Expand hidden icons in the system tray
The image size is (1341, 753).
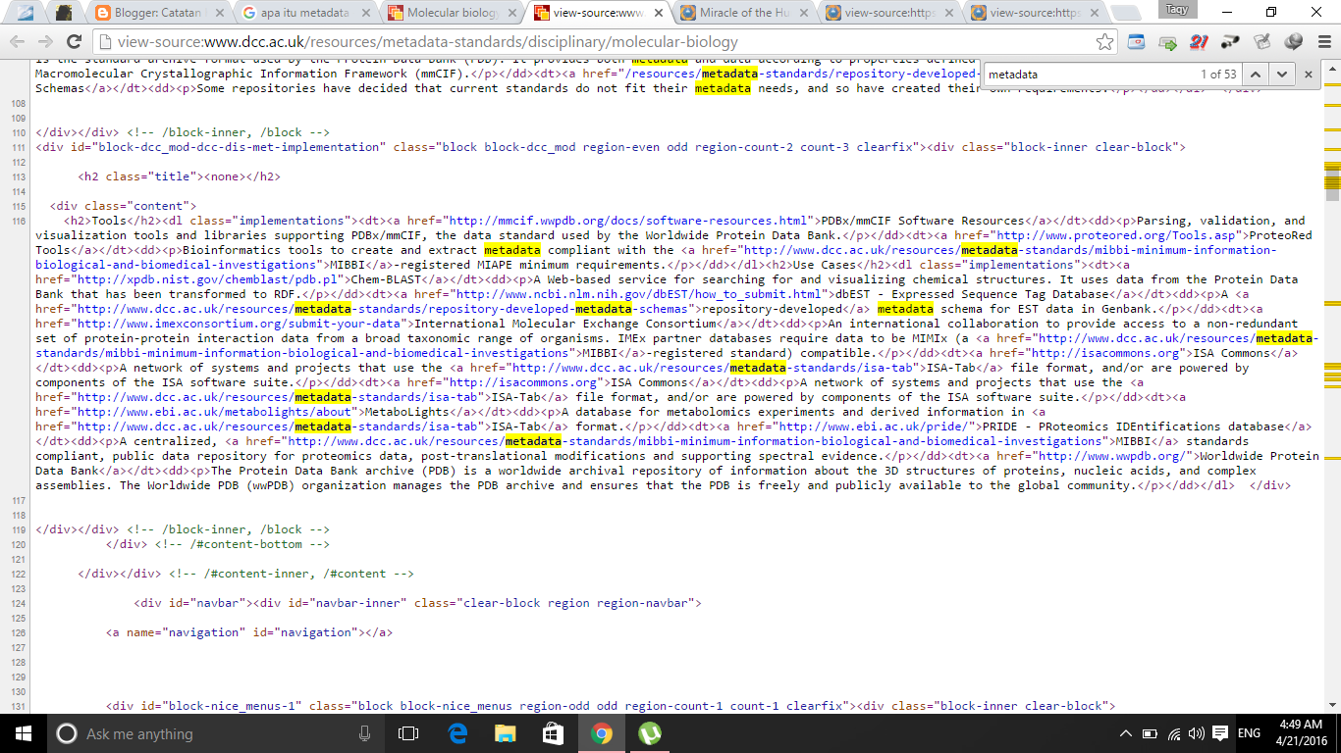click(1126, 732)
